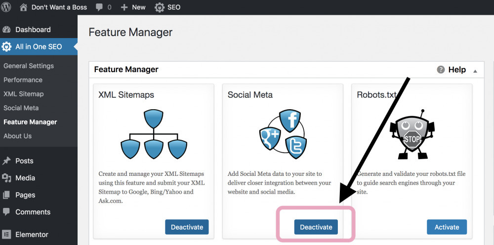Viewport: 494px width, 245px height.
Task: Click the Posts pushpin icon
Action: (x=6, y=161)
